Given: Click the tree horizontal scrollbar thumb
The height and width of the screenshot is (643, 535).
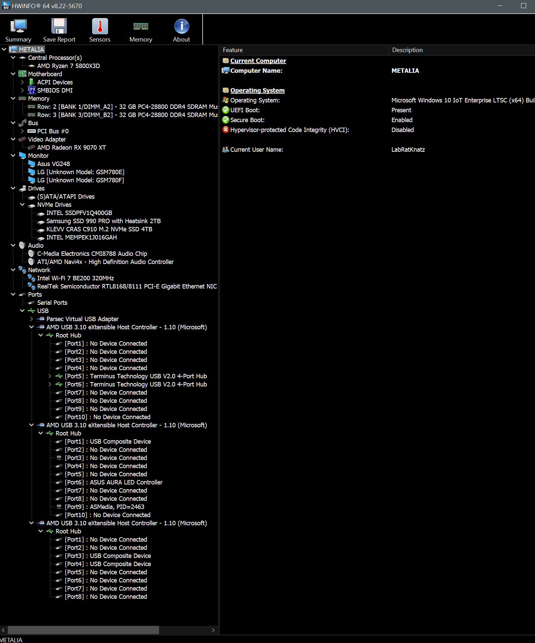Looking at the screenshot, I should tap(83, 630).
